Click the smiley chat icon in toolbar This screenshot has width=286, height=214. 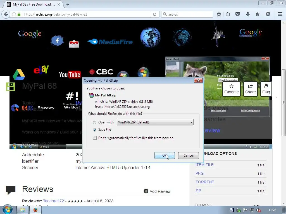click(x=268, y=14)
